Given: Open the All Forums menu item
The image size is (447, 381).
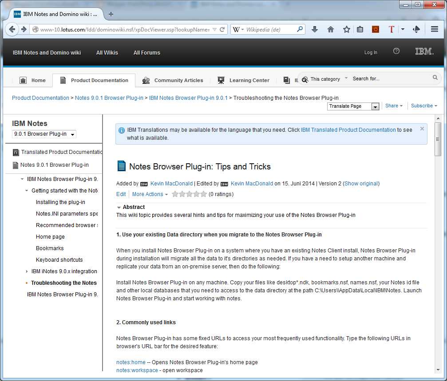Looking at the screenshot, I should coord(146,52).
